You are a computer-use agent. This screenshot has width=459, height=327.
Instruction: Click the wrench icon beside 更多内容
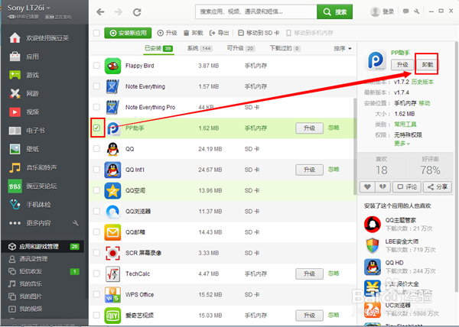76,223
